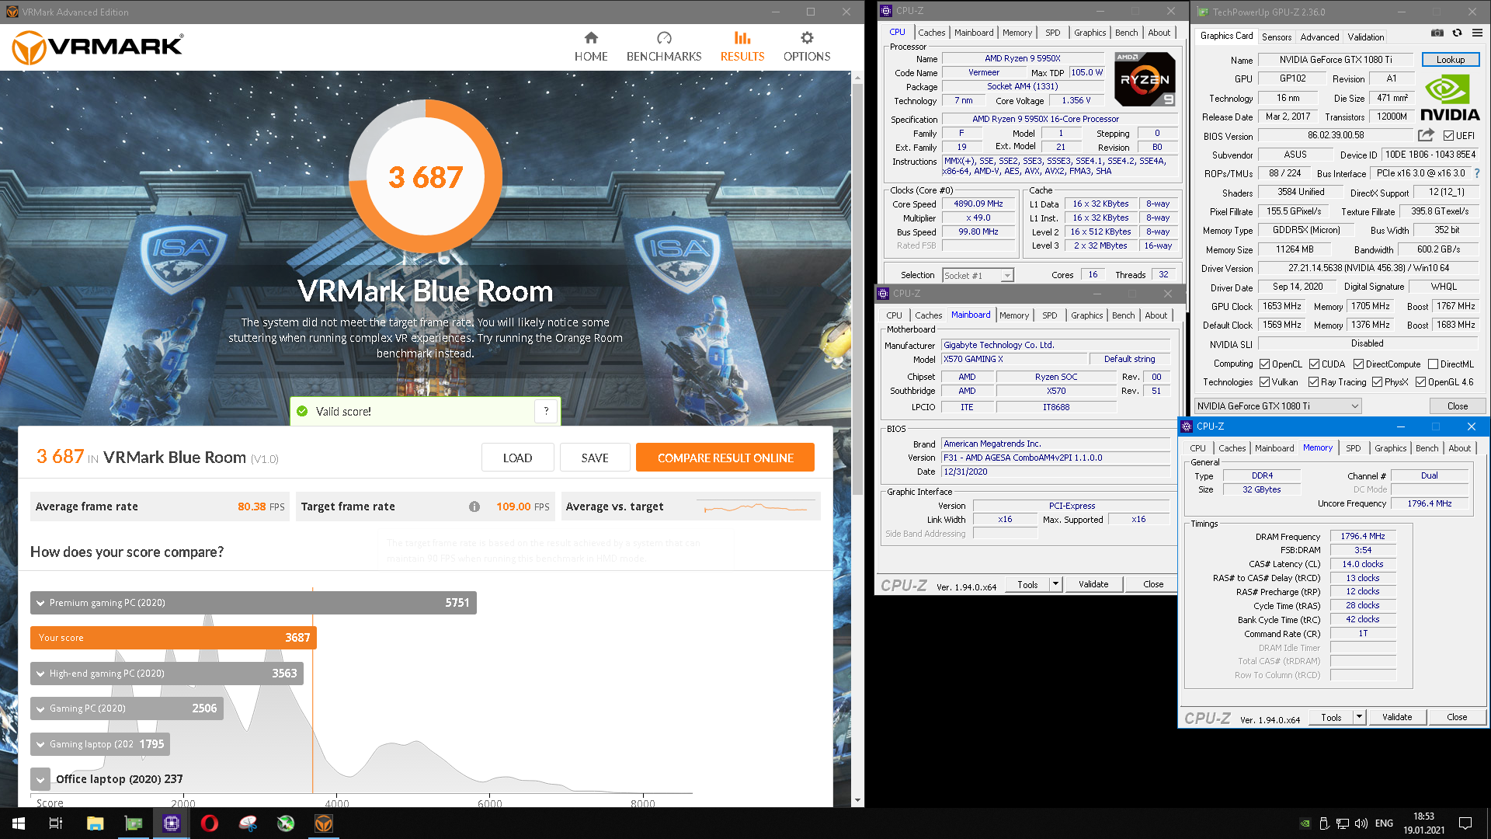Click the NVIDIA logo in GPU-Z
Image resolution: width=1491 pixels, height=839 pixels.
pos(1449,97)
